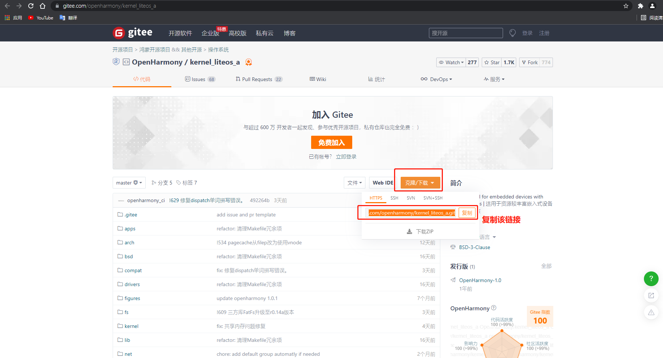Click the info icon next to OpenHarmony
The width and height of the screenshot is (663, 358).
pos(493,308)
